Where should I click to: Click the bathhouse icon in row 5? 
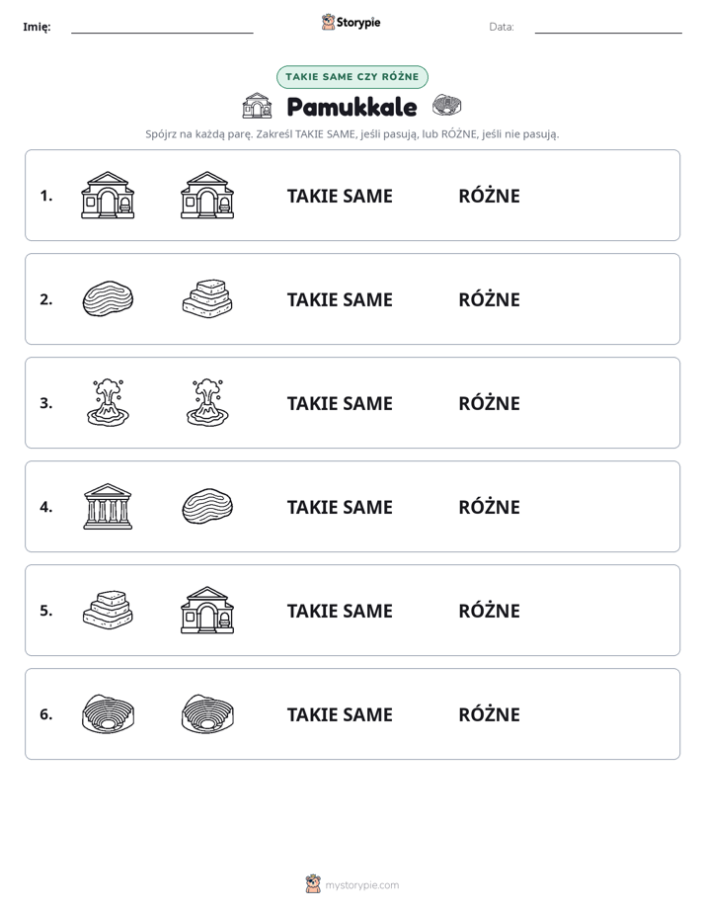point(207,611)
